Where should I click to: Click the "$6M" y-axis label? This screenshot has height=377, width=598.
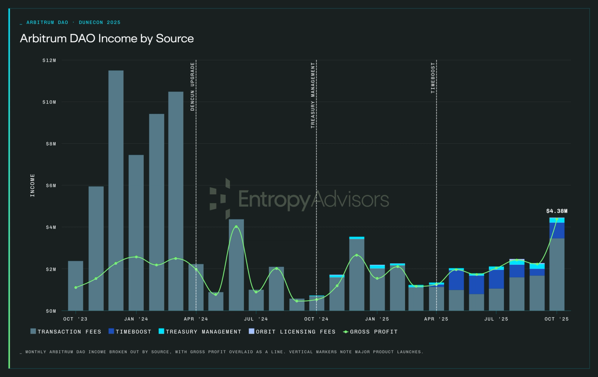[51, 186]
